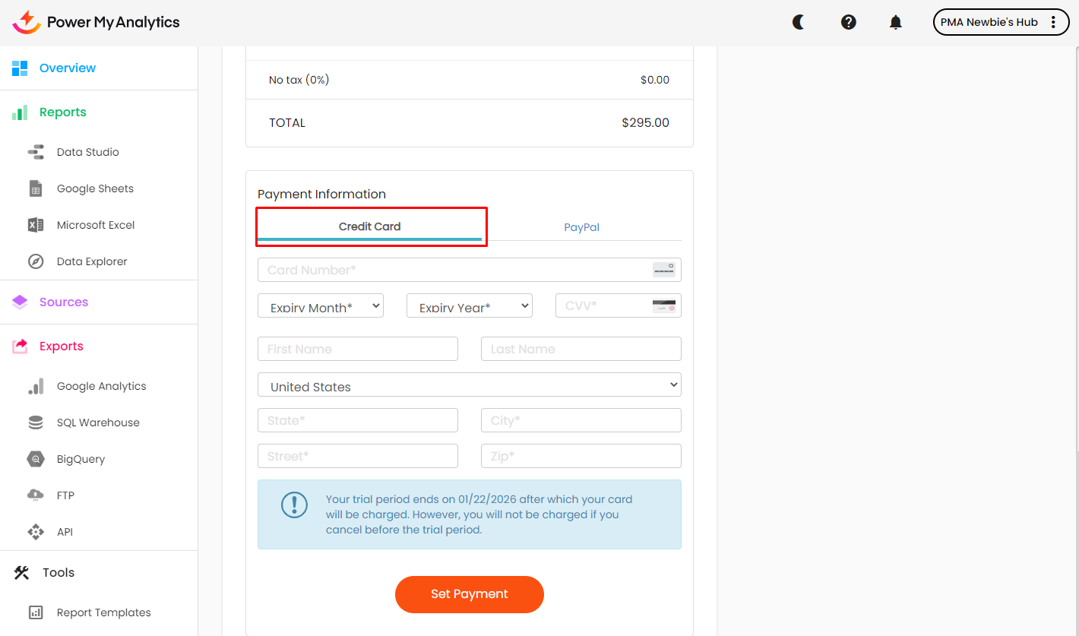Image resolution: width=1079 pixels, height=636 pixels.
Task: Expand the Expiry Month dropdown
Action: pyautogui.click(x=321, y=305)
